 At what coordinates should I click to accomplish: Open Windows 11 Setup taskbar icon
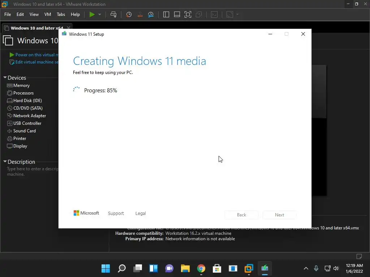[265, 268]
